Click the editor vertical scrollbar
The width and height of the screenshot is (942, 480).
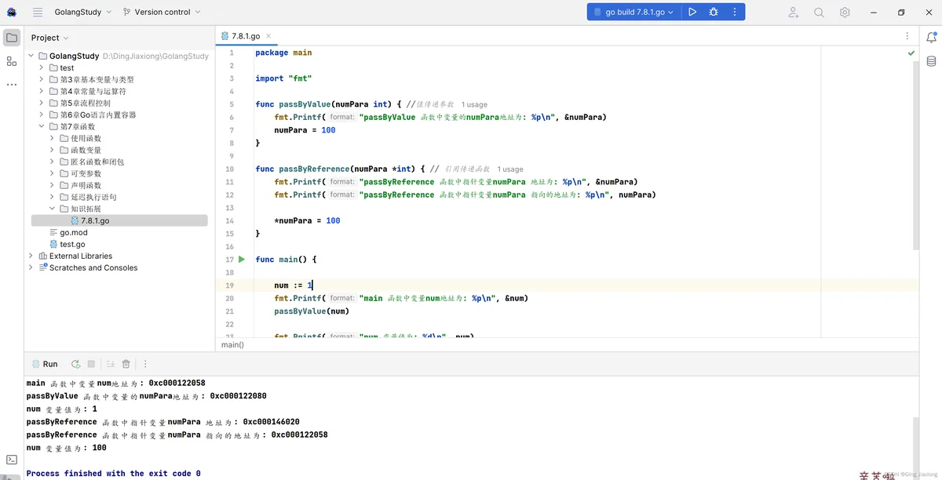pyautogui.click(x=915, y=157)
